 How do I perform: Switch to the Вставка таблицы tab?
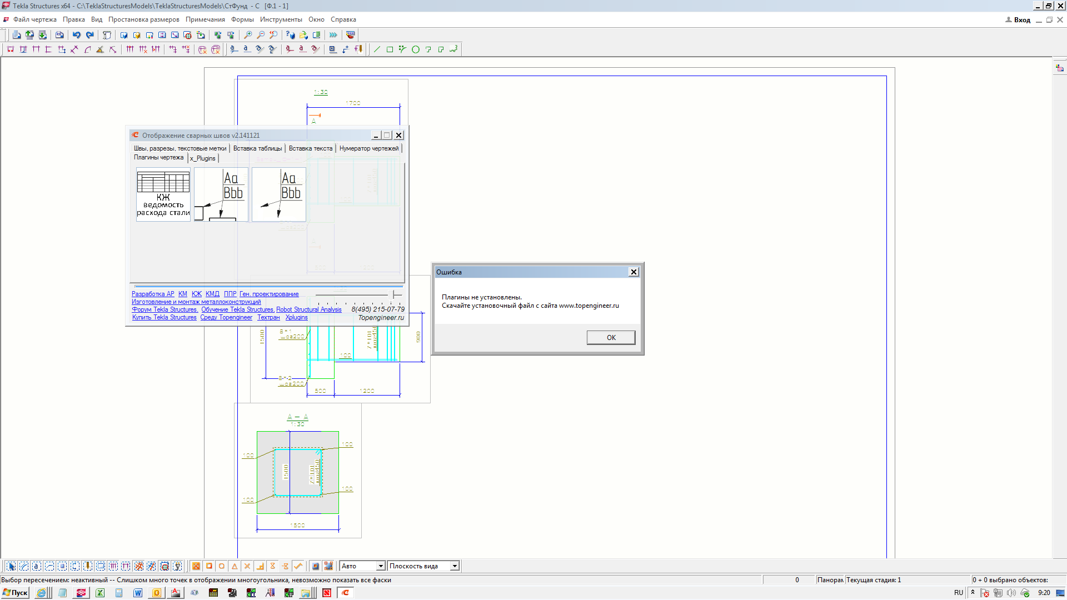257,148
